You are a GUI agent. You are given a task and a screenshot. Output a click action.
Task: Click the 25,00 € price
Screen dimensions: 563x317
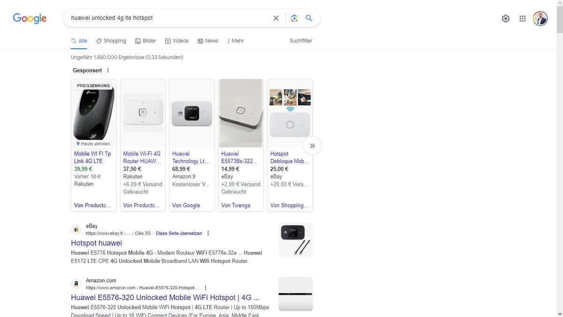(x=279, y=169)
